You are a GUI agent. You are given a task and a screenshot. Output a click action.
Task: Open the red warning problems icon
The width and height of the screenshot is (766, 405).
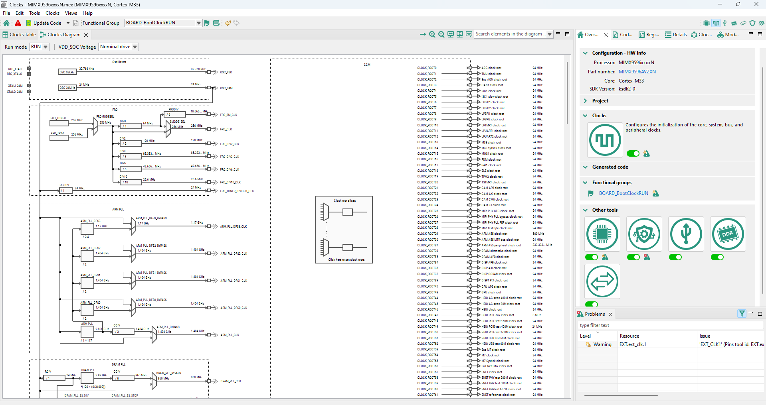(18, 23)
